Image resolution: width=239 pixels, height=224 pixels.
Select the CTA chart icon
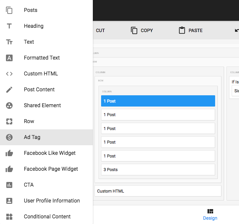point(9,185)
